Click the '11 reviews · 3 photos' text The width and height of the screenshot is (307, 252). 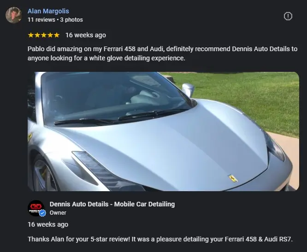55,20
